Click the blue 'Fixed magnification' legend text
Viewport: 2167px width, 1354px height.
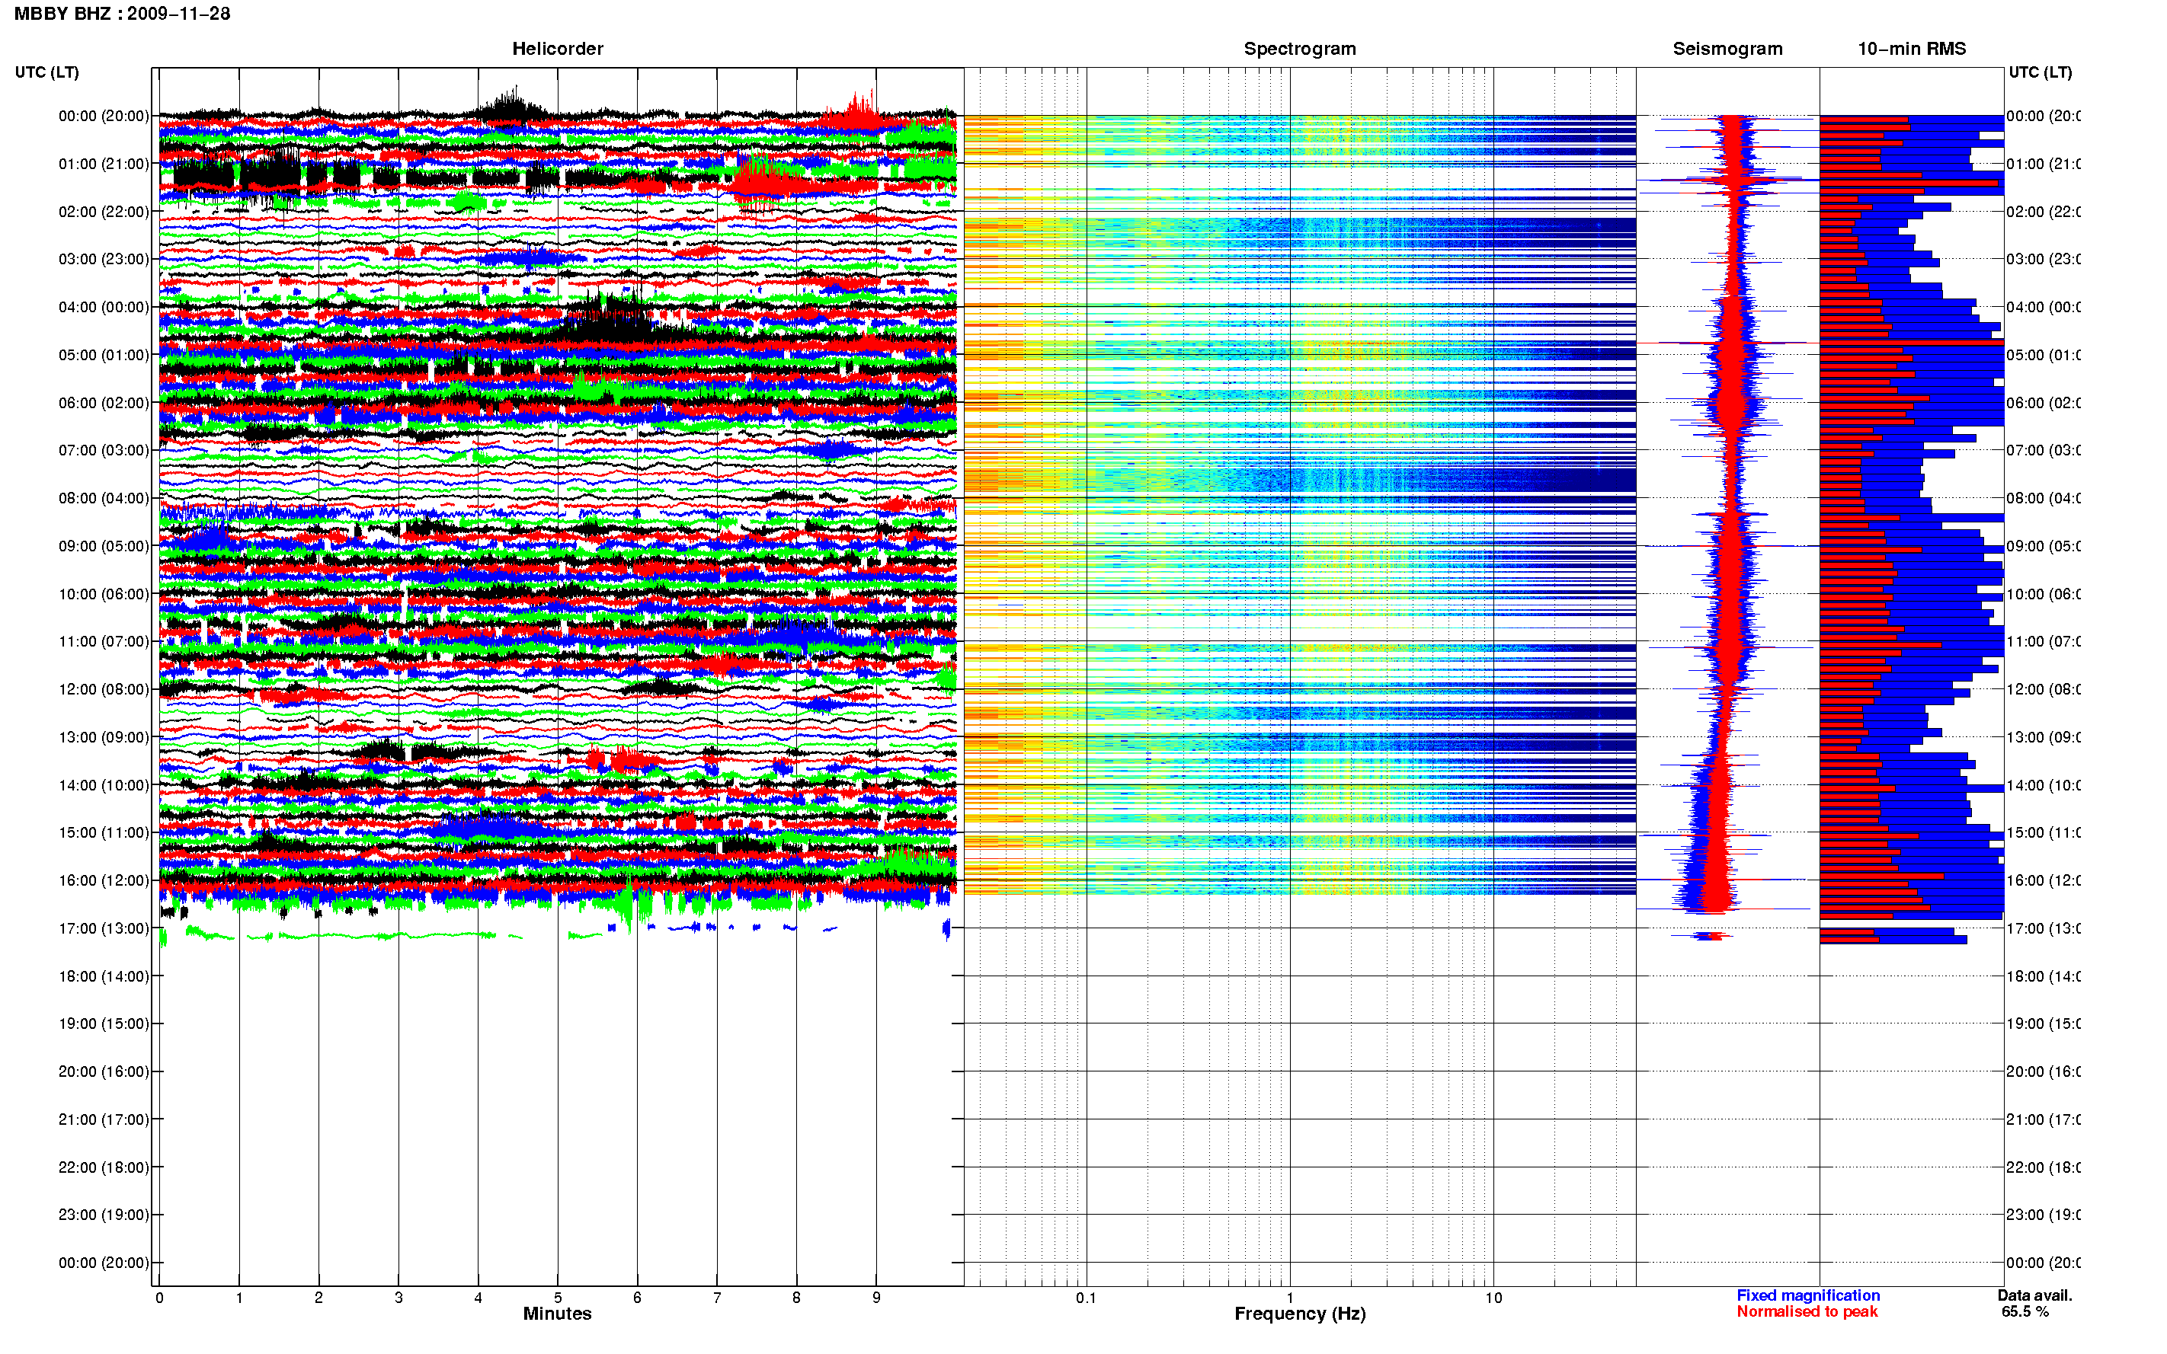[1808, 1296]
